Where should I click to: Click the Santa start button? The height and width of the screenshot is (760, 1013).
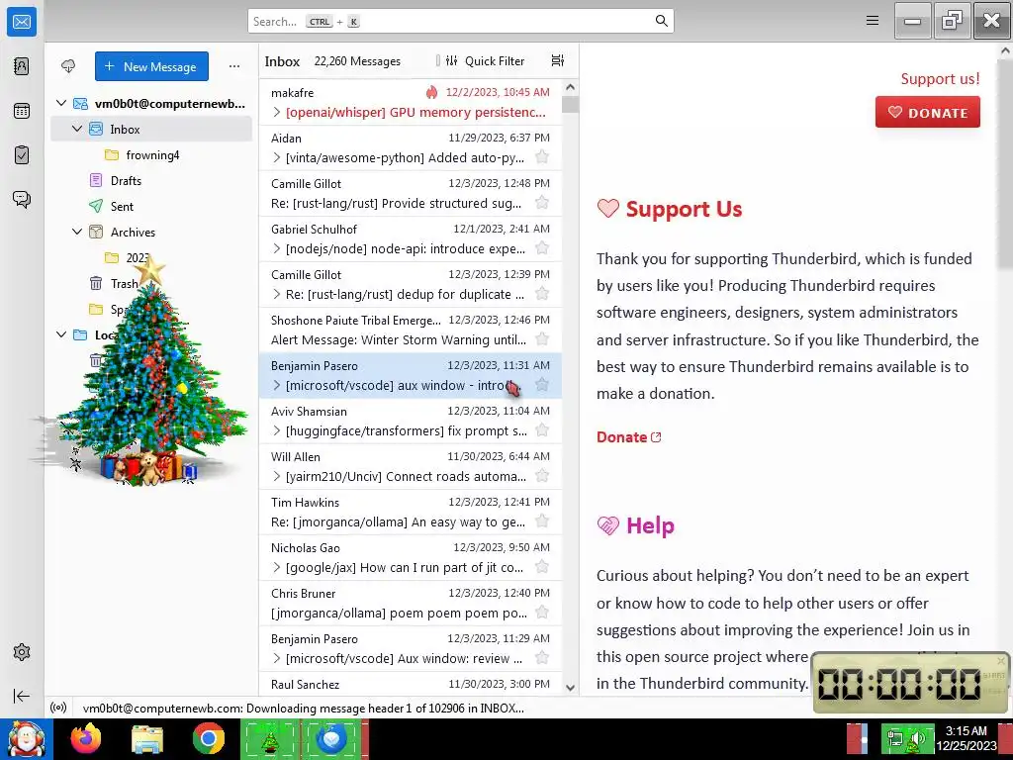tap(26, 739)
